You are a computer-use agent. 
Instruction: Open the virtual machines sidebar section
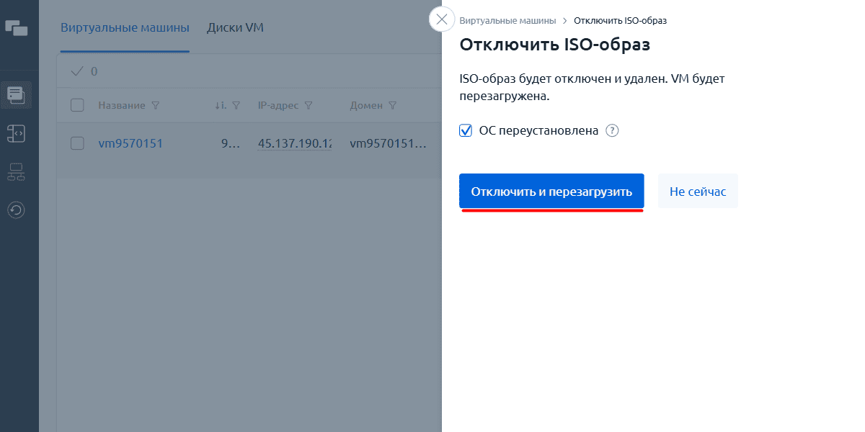(16, 94)
